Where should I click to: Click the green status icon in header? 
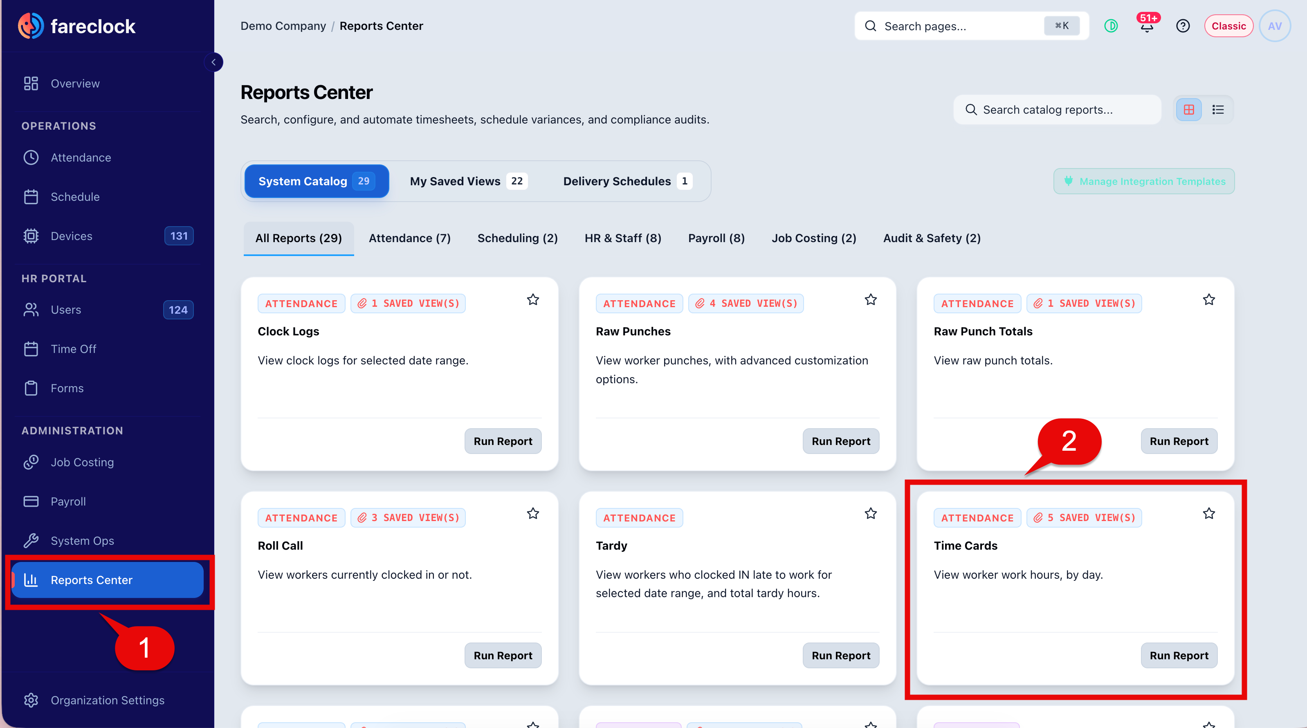[x=1111, y=26]
